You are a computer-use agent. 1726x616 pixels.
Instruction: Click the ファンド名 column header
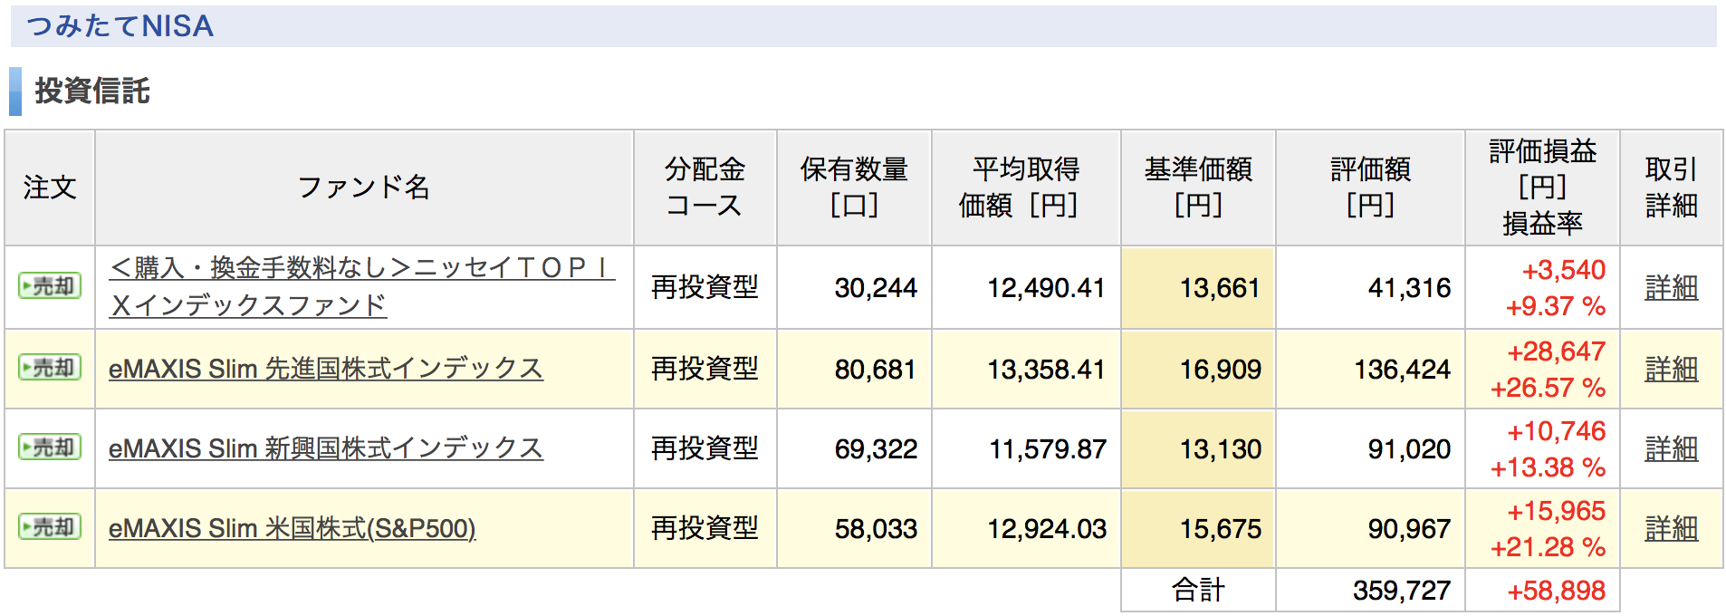364,188
